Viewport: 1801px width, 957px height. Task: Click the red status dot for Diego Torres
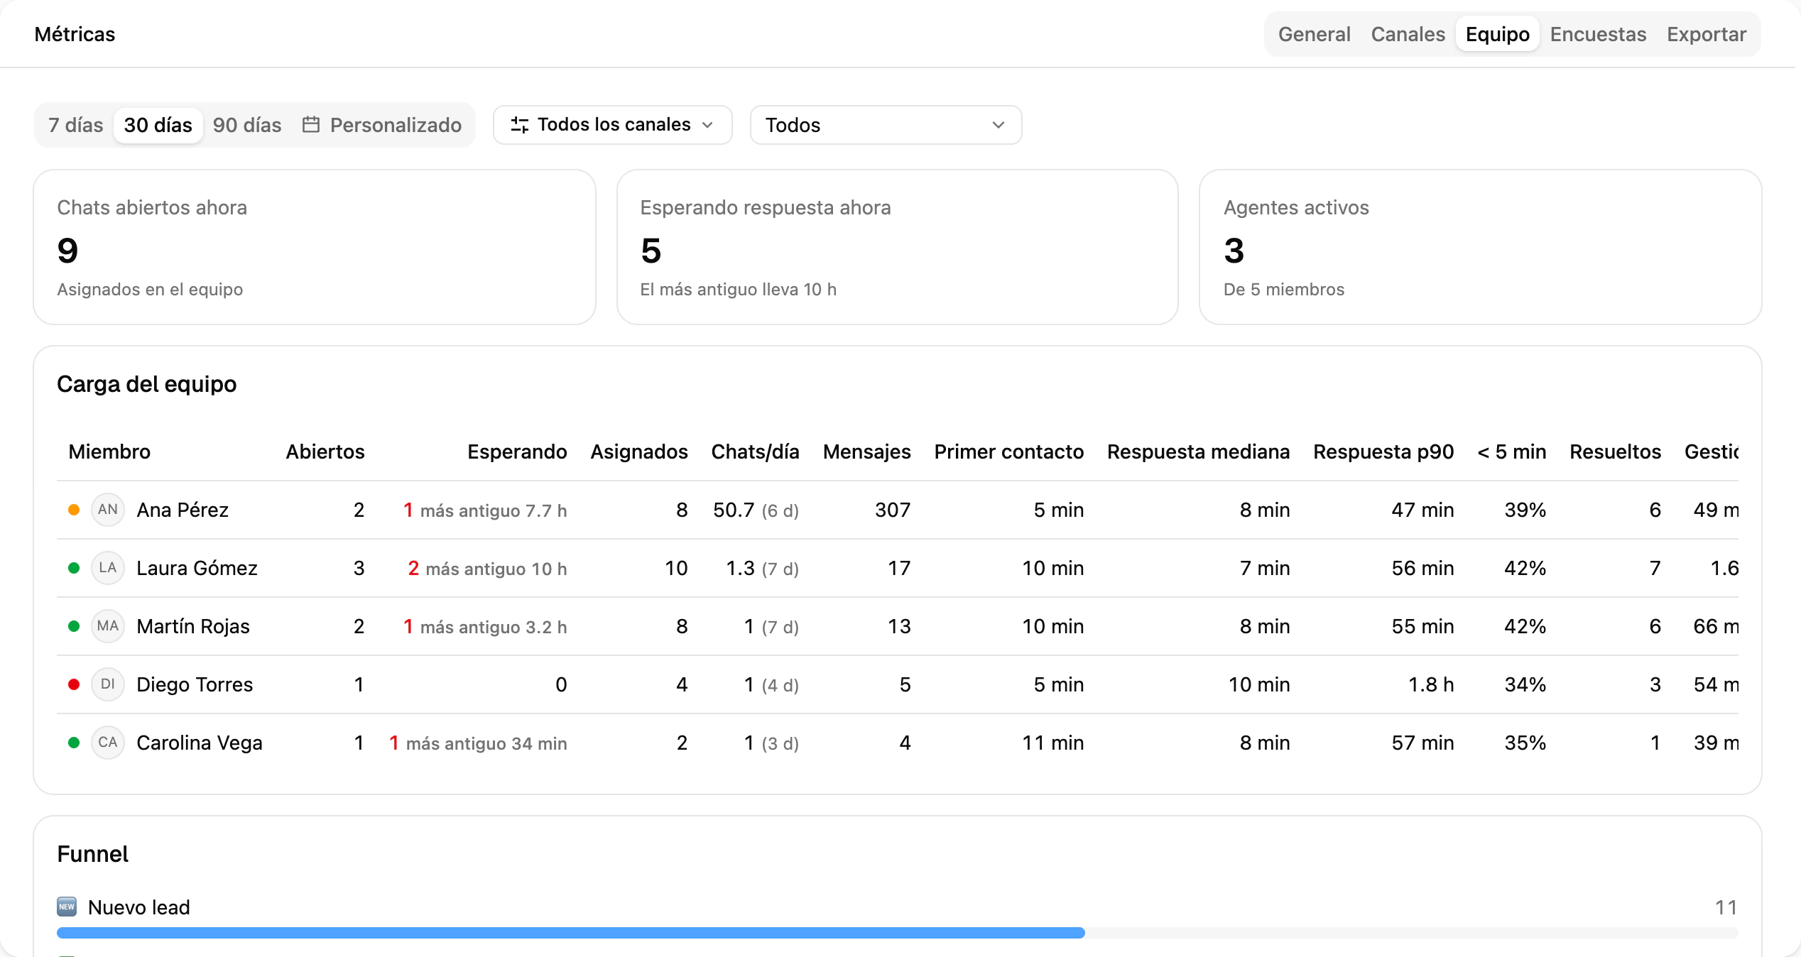(x=74, y=684)
